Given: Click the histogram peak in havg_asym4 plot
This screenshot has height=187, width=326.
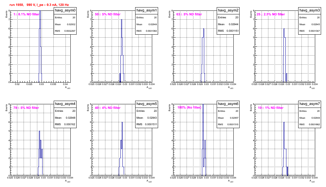Looking at the screenshot, I should (40, 131).
